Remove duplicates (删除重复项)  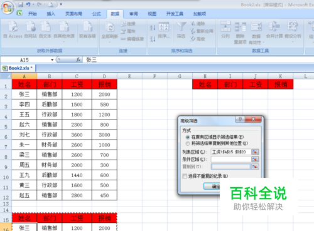click(240, 33)
